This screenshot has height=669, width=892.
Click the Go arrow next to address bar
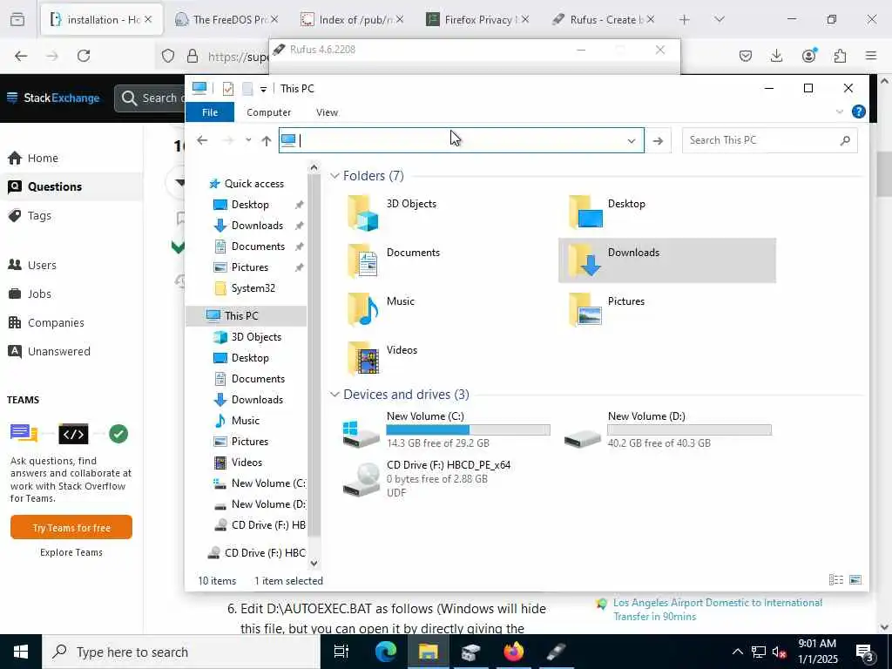pos(659,140)
